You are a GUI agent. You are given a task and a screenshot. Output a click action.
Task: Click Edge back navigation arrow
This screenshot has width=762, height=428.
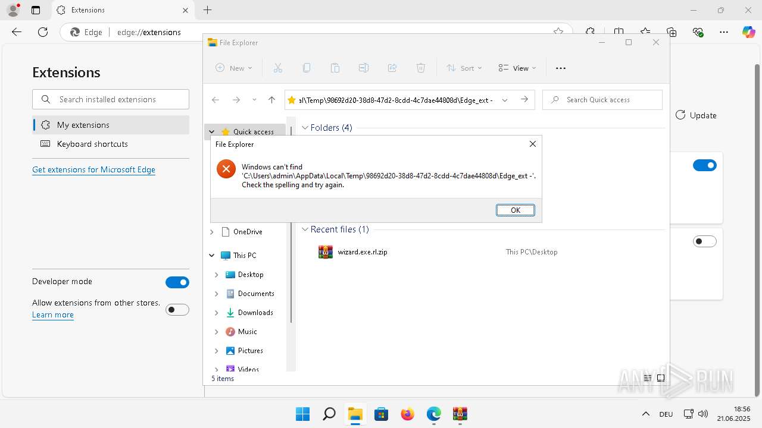pyautogui.click(x=17, y=32)
